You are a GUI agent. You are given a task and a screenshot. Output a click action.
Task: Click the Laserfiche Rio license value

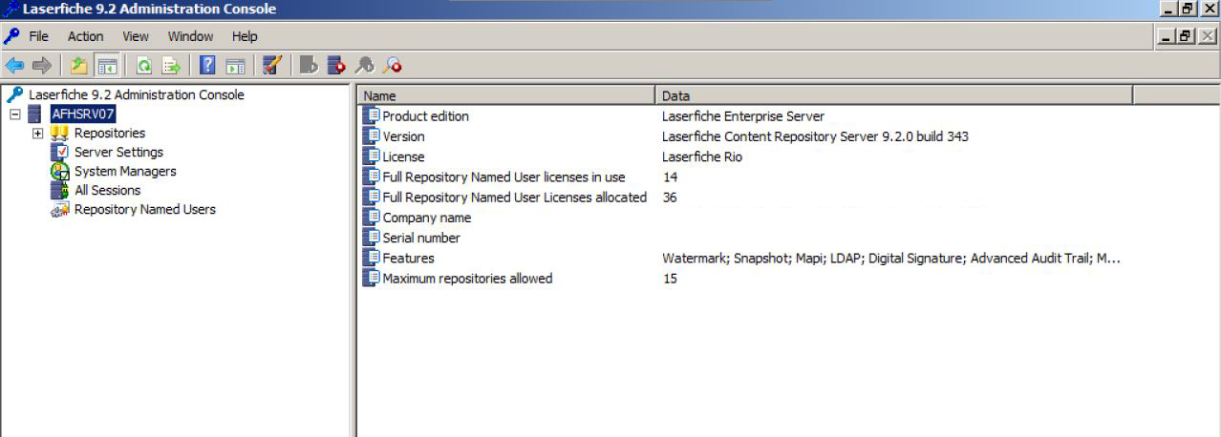coord(702,156)
